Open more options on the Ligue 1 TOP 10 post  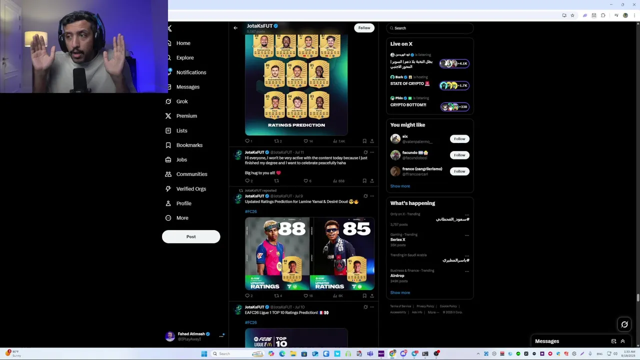(371, 307)
